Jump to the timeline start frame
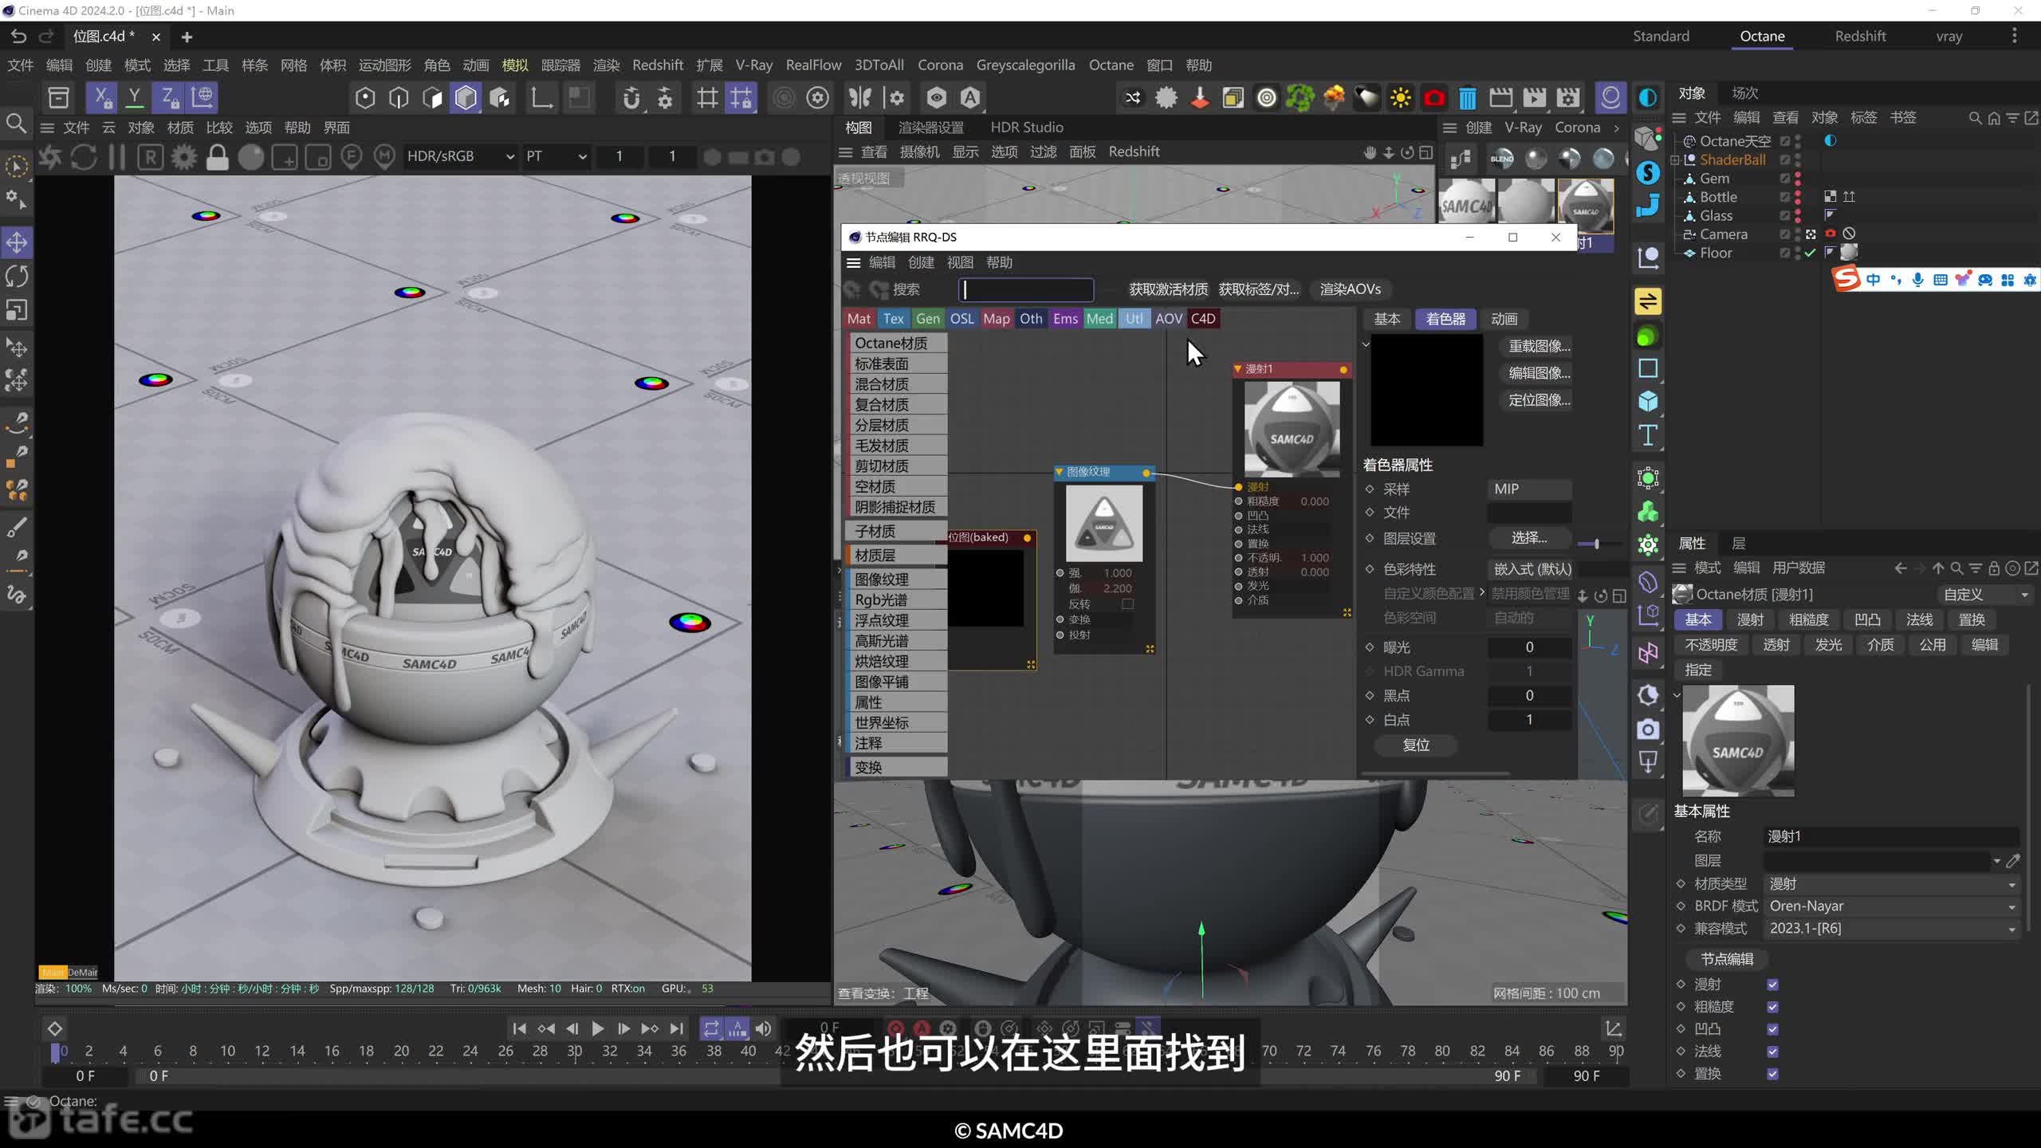The height and width of the screenshot is (1148, 2041). point(519,1028)
